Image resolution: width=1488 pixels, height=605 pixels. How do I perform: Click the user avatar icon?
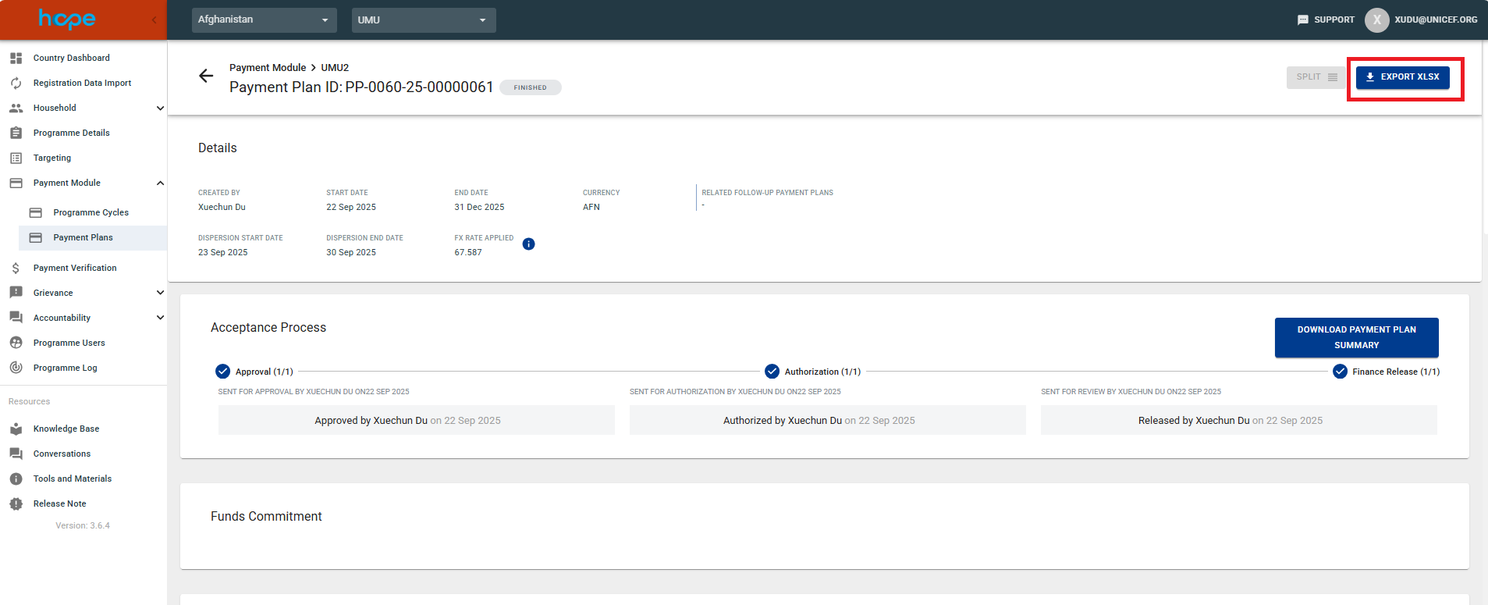(1376, 20)
